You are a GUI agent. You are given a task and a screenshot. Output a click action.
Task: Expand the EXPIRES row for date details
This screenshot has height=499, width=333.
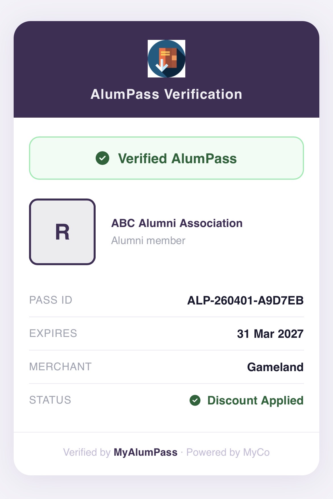tap(166, 334)
